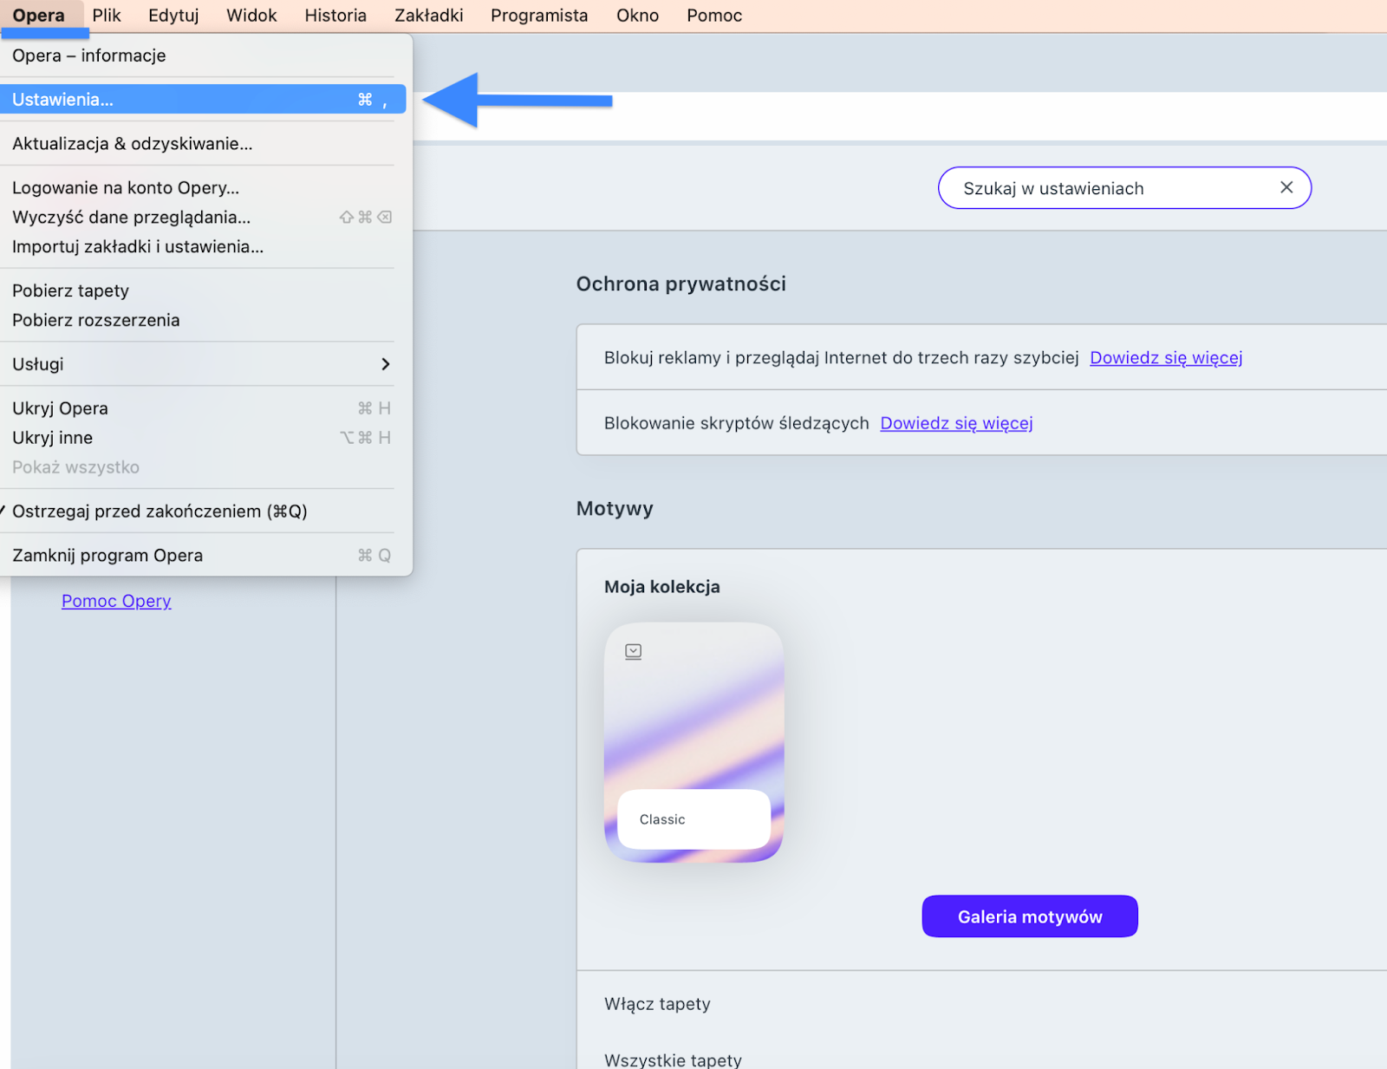1387x1069 pixels.
Task: Click the Blokuj reklamy setting text
Action: pos(841,357)
